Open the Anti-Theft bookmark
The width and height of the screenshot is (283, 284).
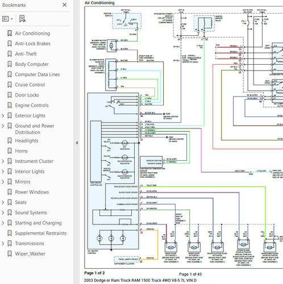click(26, 54)
